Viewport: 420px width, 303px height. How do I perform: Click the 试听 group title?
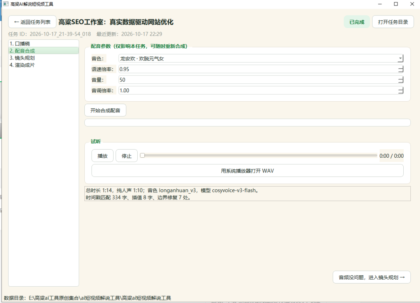96,141
